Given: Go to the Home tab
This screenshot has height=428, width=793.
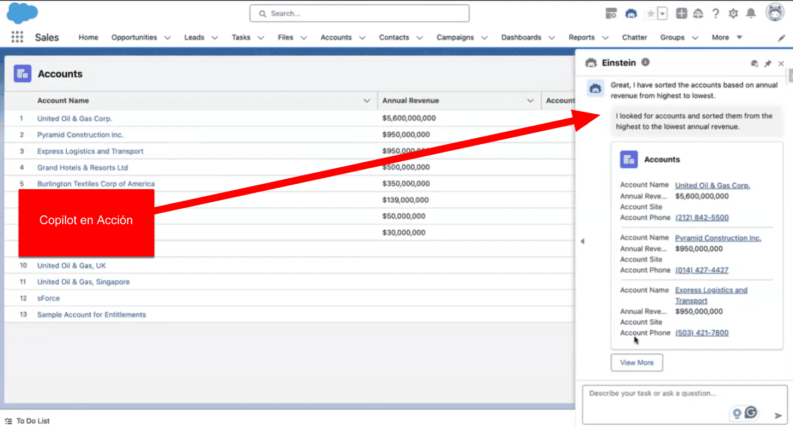Looking at the screenshot, I should coord(88,37).
